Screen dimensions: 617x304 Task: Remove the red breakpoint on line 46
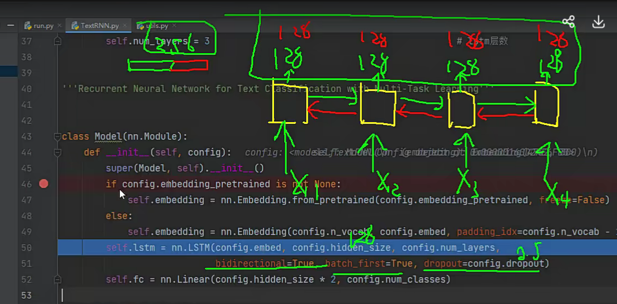tap(44, 184)
